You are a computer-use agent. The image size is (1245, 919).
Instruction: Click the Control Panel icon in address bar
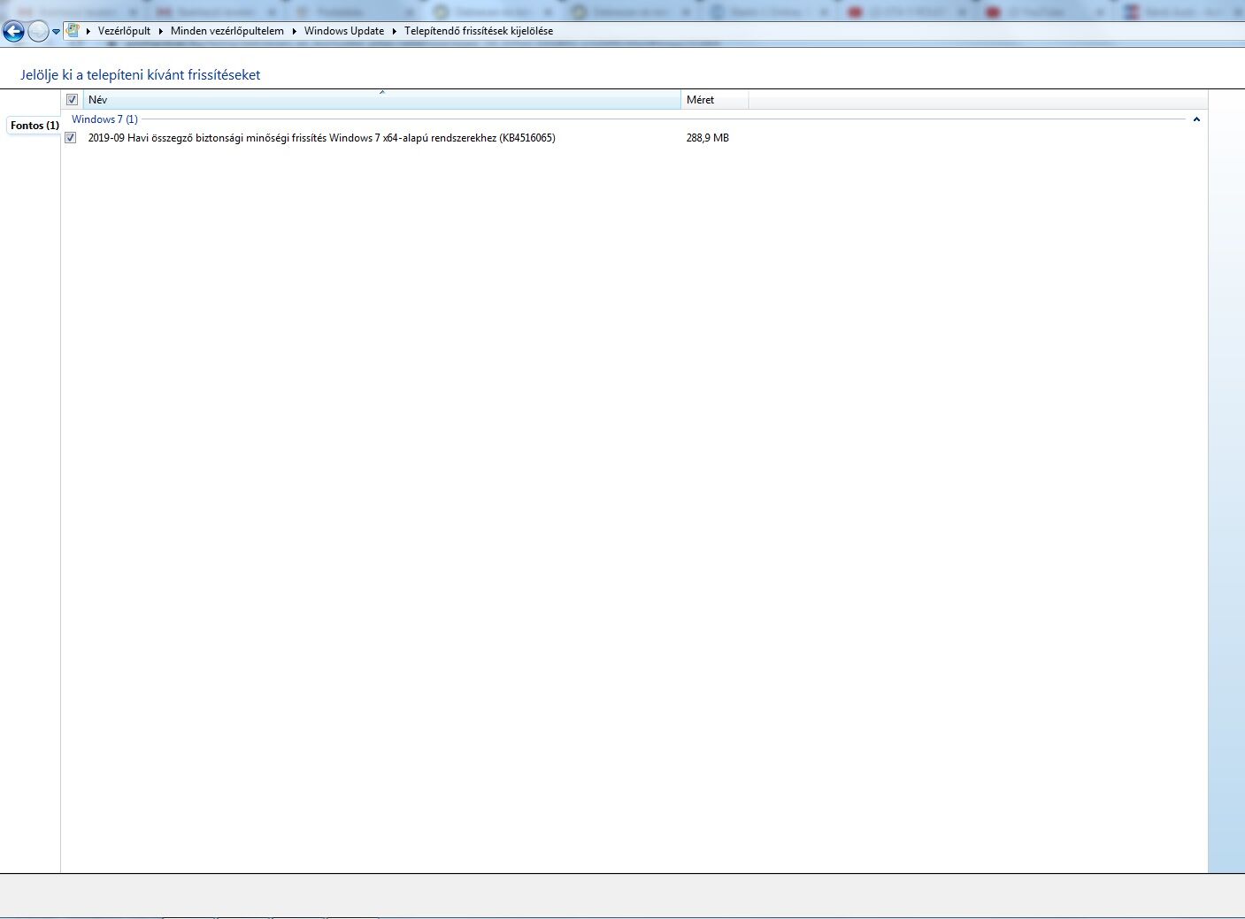tap(73, 30)
